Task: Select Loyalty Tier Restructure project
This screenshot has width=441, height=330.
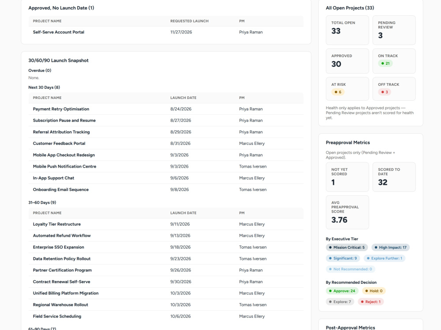Action: [57, 224]
